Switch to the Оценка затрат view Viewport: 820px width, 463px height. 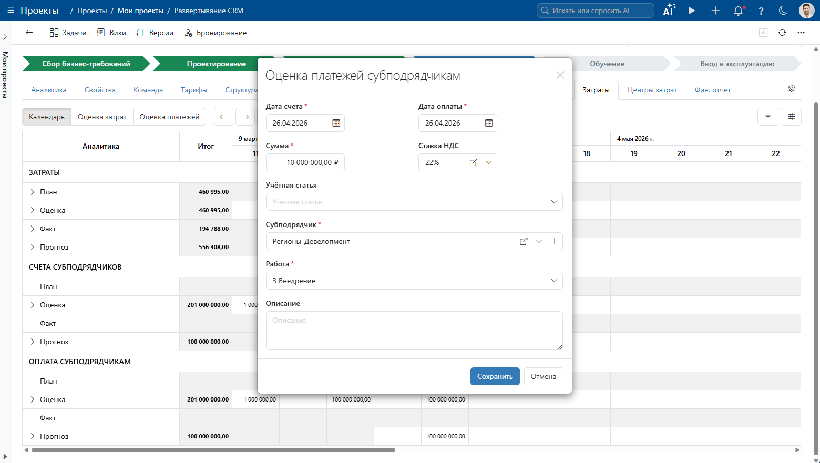102,117
